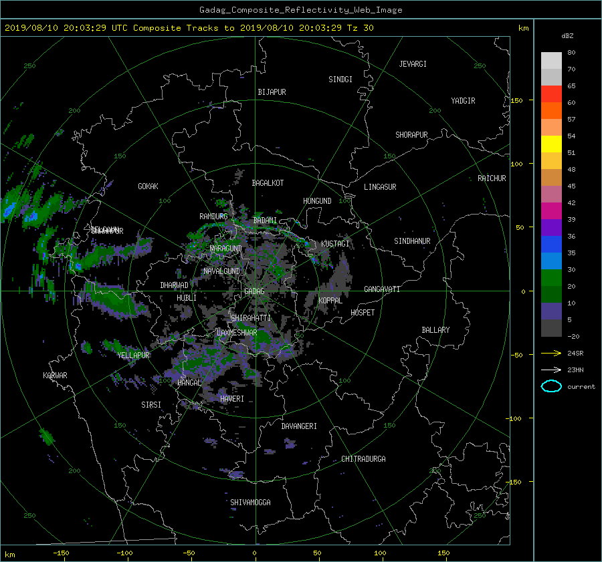Click the 'GADAG' label at radar center
The image size is (602, 562).
(x=255, y=291)
